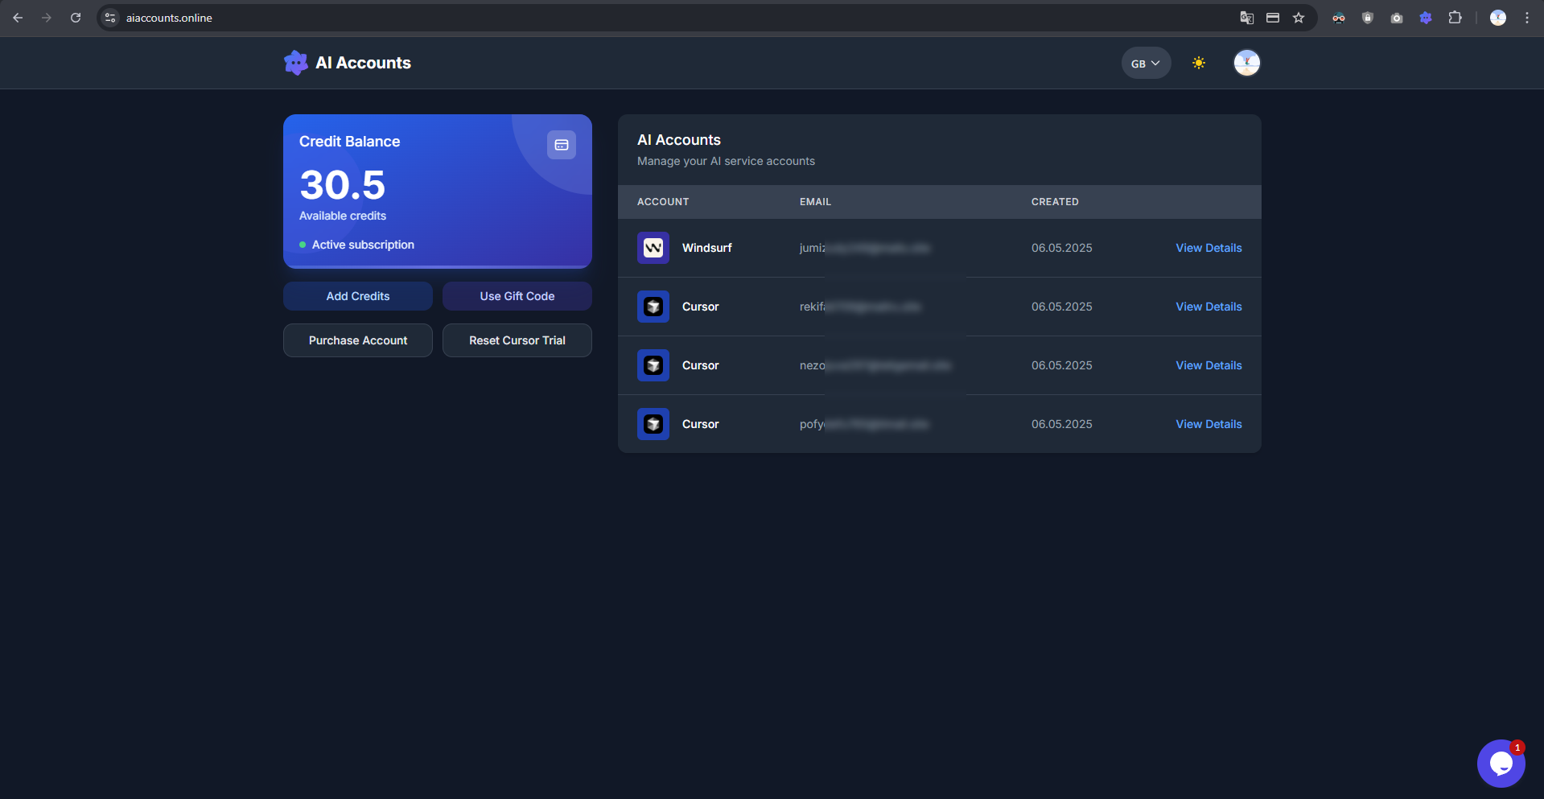Reload the browser page

coord(76,18)
